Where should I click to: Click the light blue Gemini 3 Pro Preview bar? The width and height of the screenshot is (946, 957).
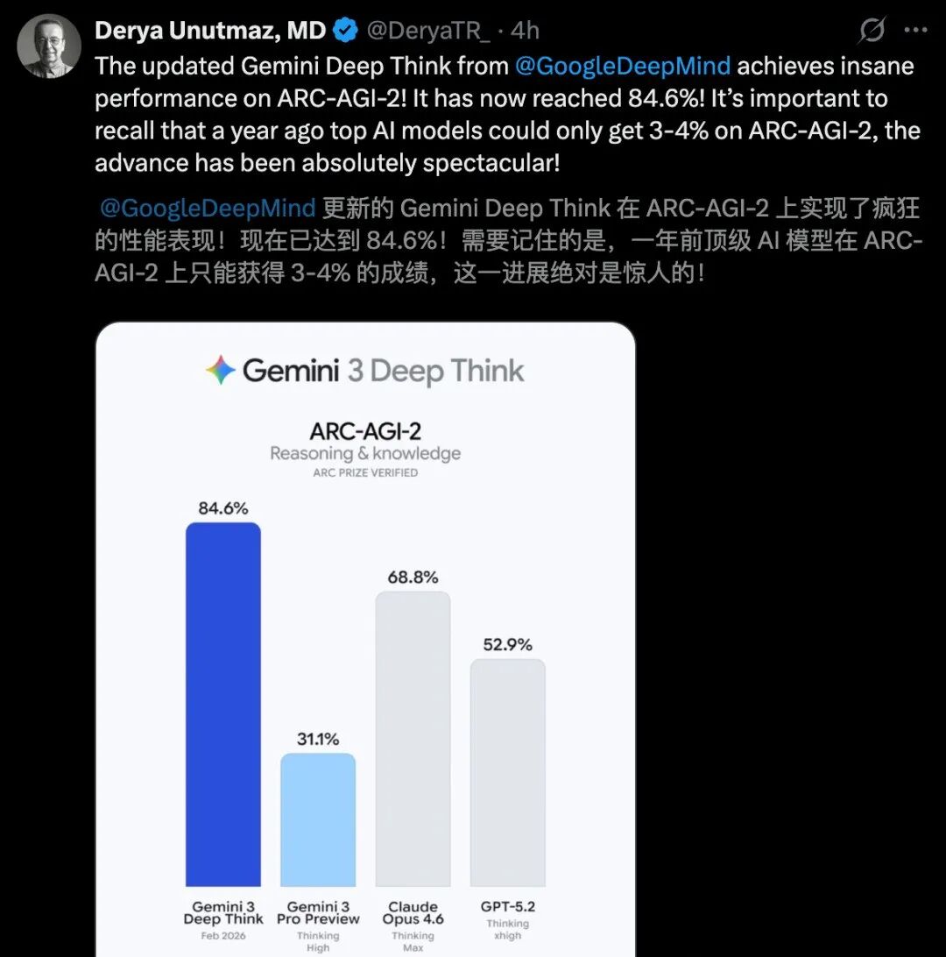tap(318, 819)
